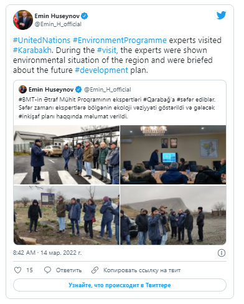244x304 pixels.
Task: Open the crosswalk group photo
Action: click(67, 154)
